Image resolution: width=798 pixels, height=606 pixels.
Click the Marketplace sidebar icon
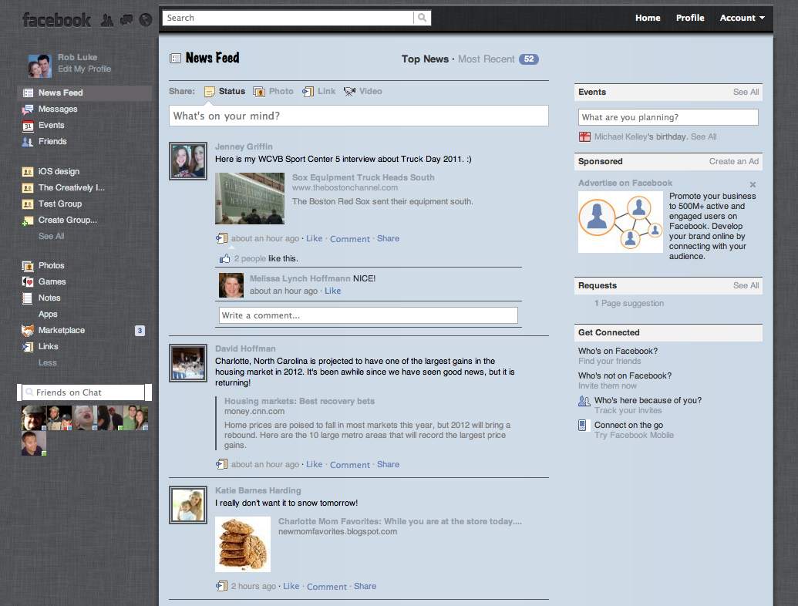(28, 330)
